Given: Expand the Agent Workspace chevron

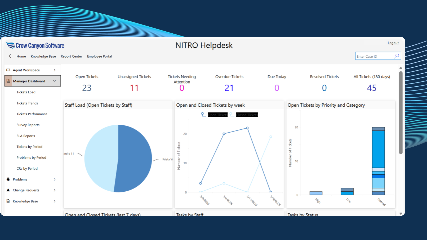Looking at the screenshot, I should click(x=55, y=70).
